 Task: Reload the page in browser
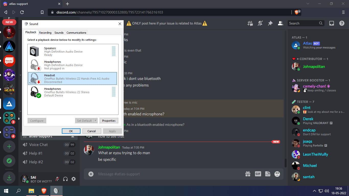coord(22,12)
